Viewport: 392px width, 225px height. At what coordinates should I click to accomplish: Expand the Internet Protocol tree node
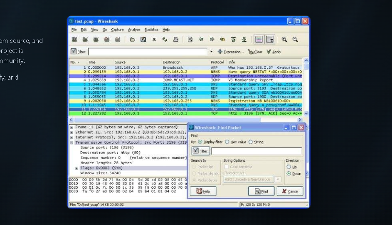pyautogui.click(x=72, y=137)
